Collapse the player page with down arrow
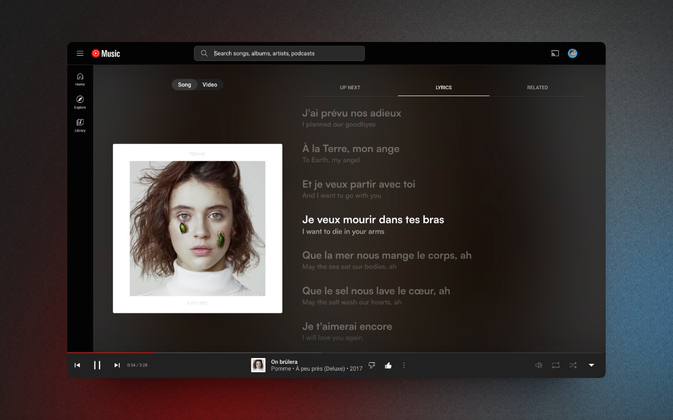This screenshot has height=420, width=673. [592, 365]
